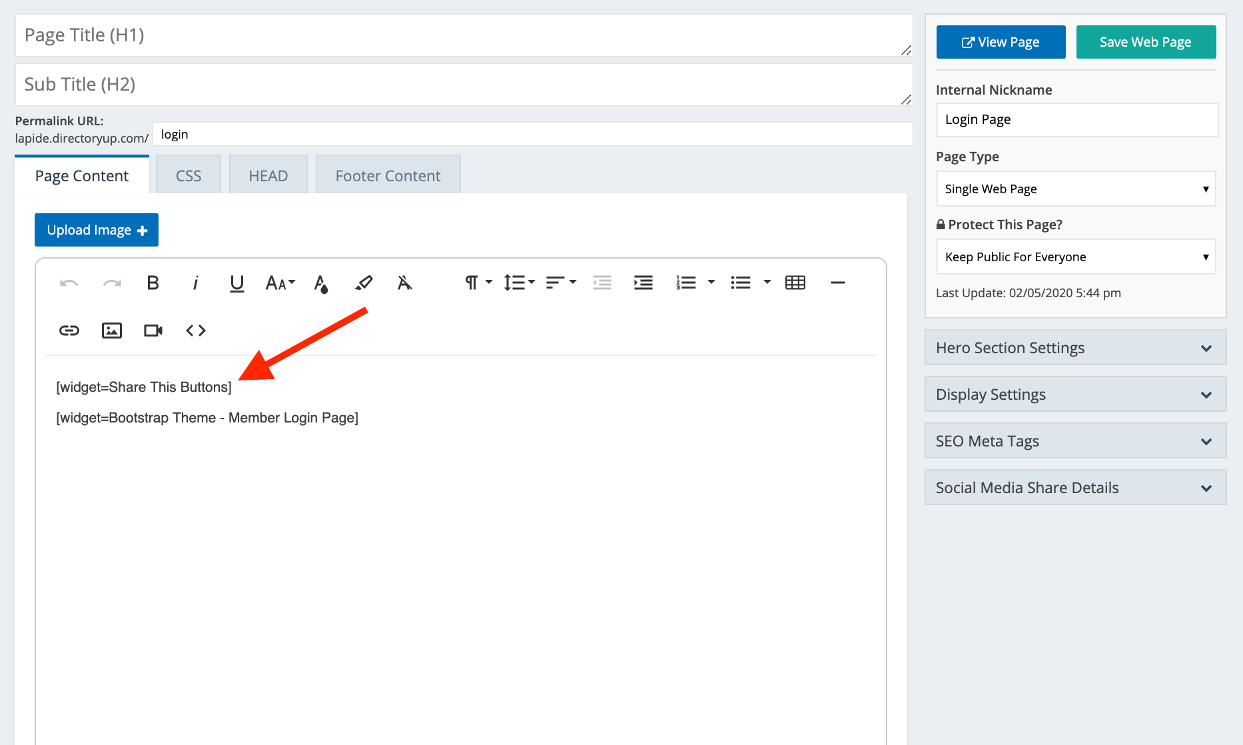This screenshot has height=745, width=1243.
Task: Switch to the CSS tab
Action: point(189,175)
